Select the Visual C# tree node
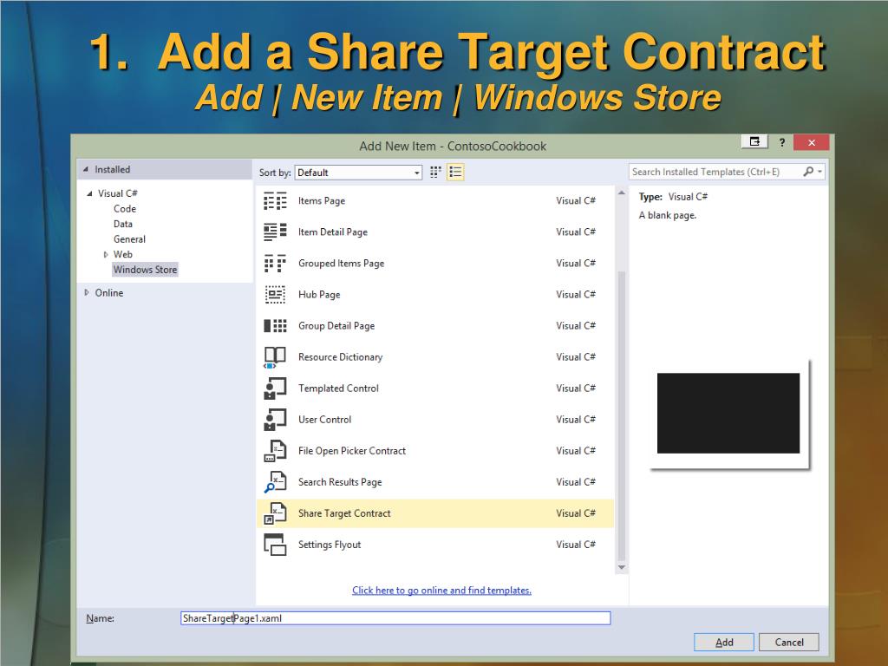Viewport: 888px width, 666px height. [118, 193]
